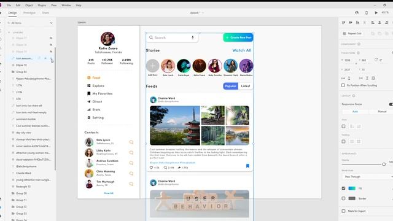
Task: Click the lock icon on the Icon awesome layer
Action: pos(45,58)
